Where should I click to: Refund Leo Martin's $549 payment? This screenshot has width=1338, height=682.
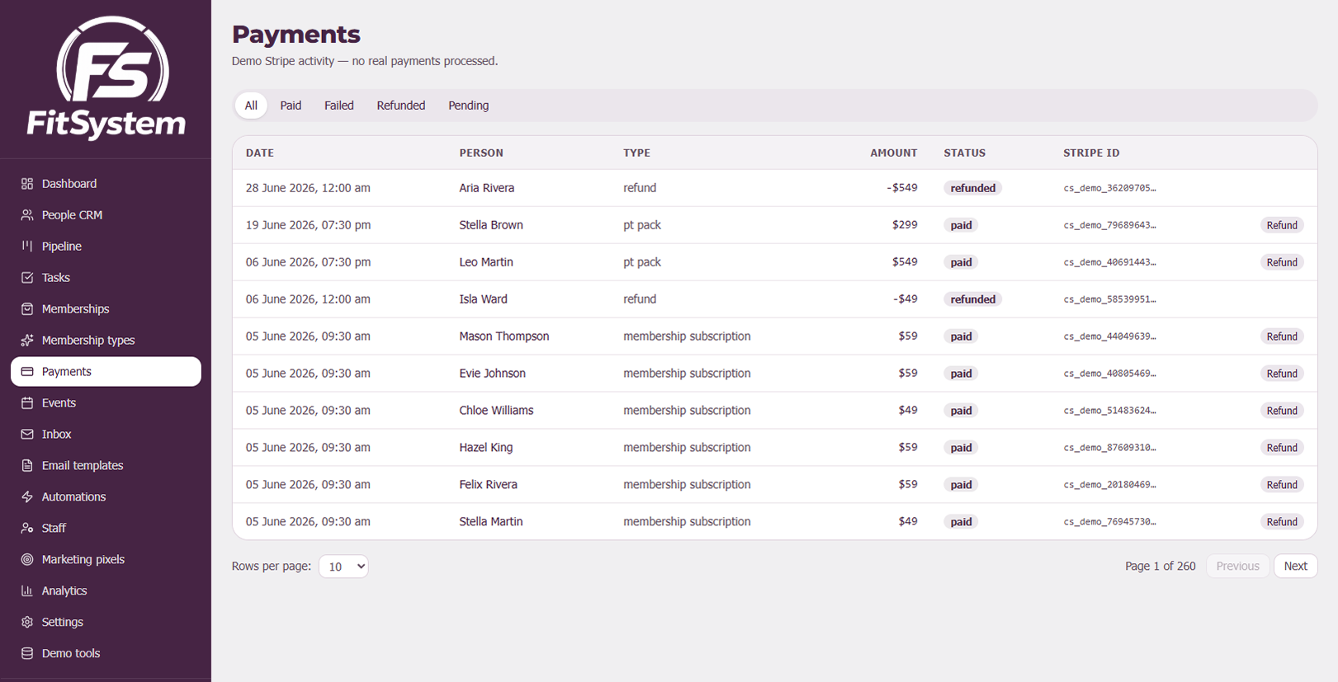(1282, 262)
